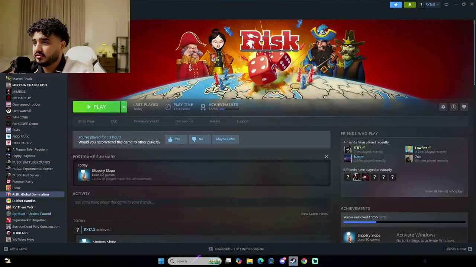Image resolution: width=476 pixels, height=267 pixels.
Task: Open the game info icon
Action: point(454,107)
